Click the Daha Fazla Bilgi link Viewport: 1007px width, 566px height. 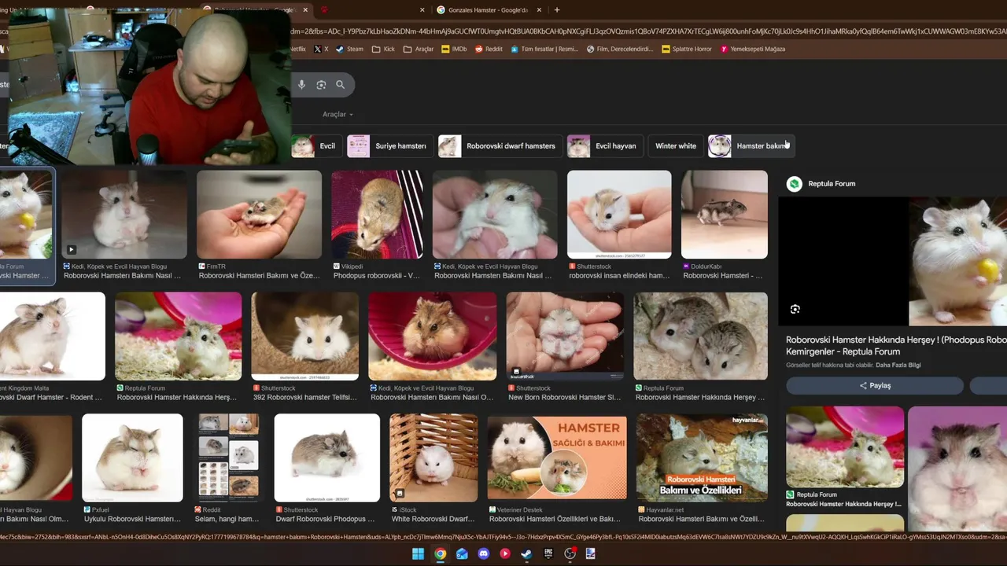coord(898,366)
